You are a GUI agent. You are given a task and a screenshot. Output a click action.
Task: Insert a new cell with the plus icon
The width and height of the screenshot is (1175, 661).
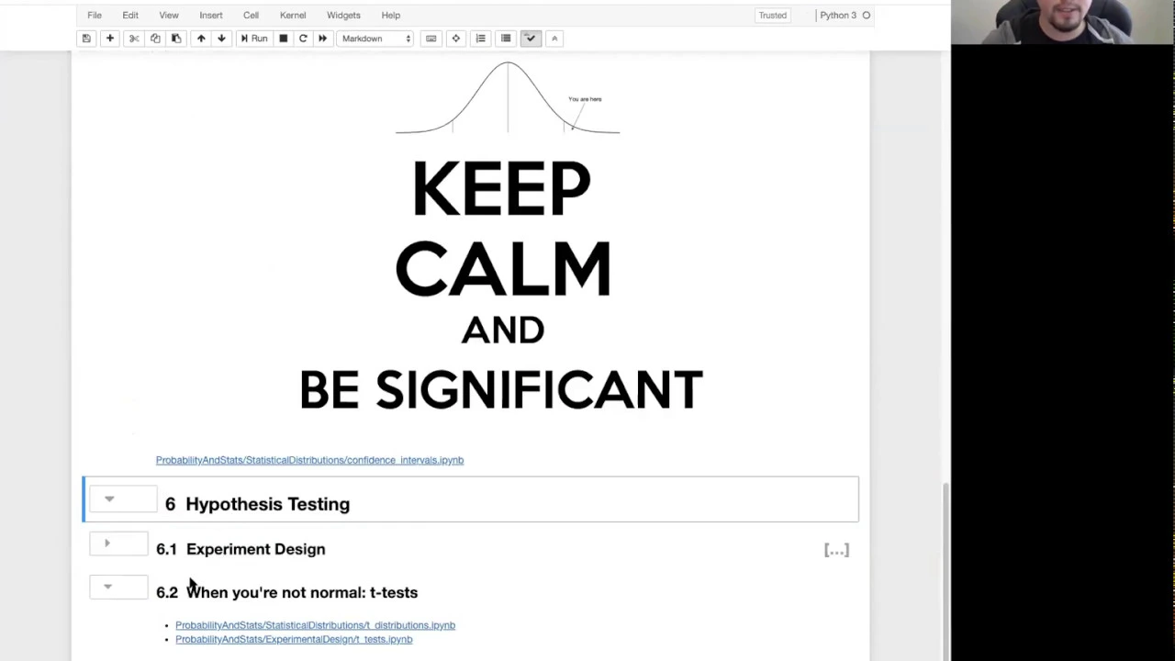click(109, 39)
